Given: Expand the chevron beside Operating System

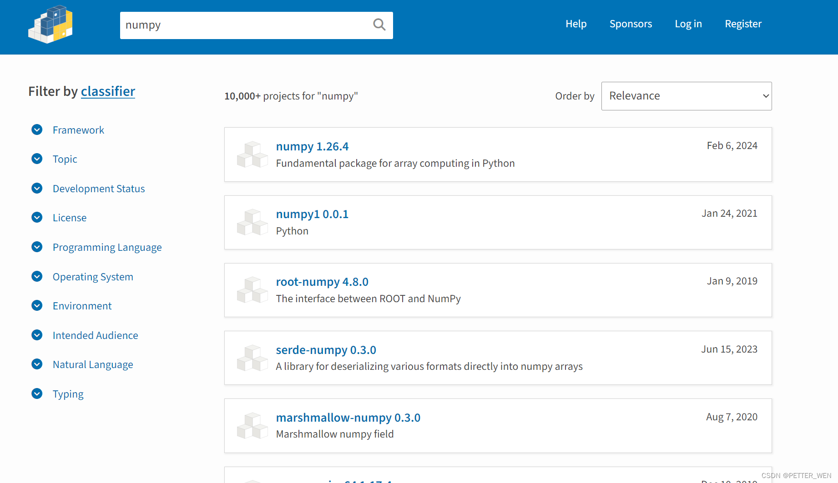Looking at the screenshot, I should (x=37, y=276).
